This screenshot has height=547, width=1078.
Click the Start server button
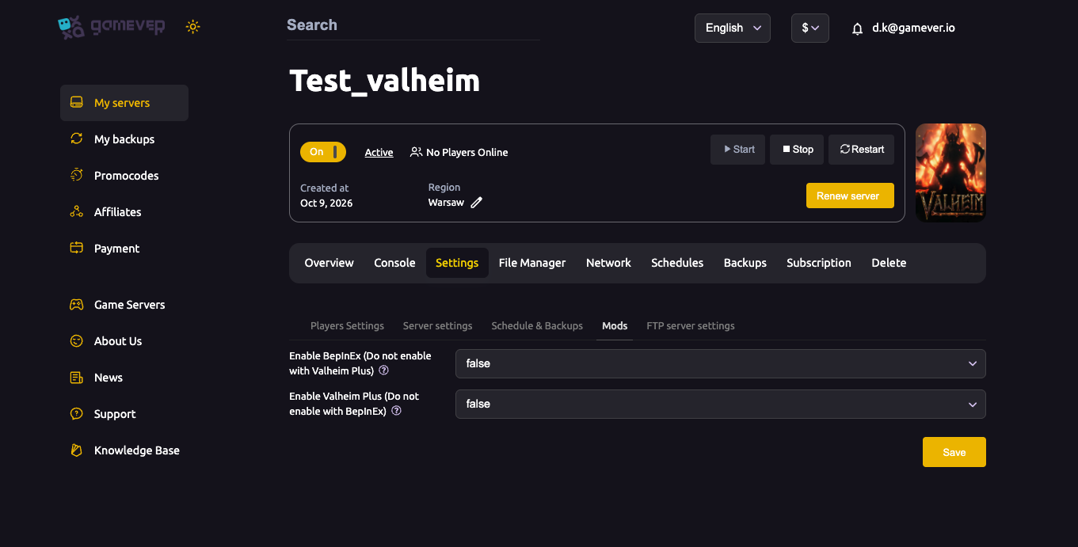737,150
